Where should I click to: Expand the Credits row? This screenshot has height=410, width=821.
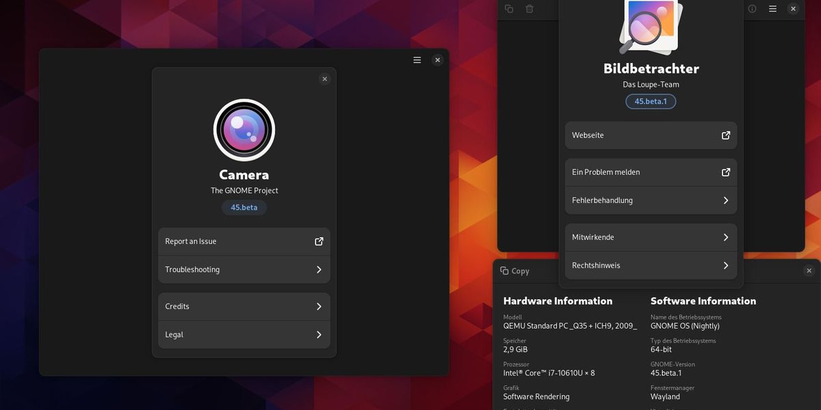coord(244,307)
